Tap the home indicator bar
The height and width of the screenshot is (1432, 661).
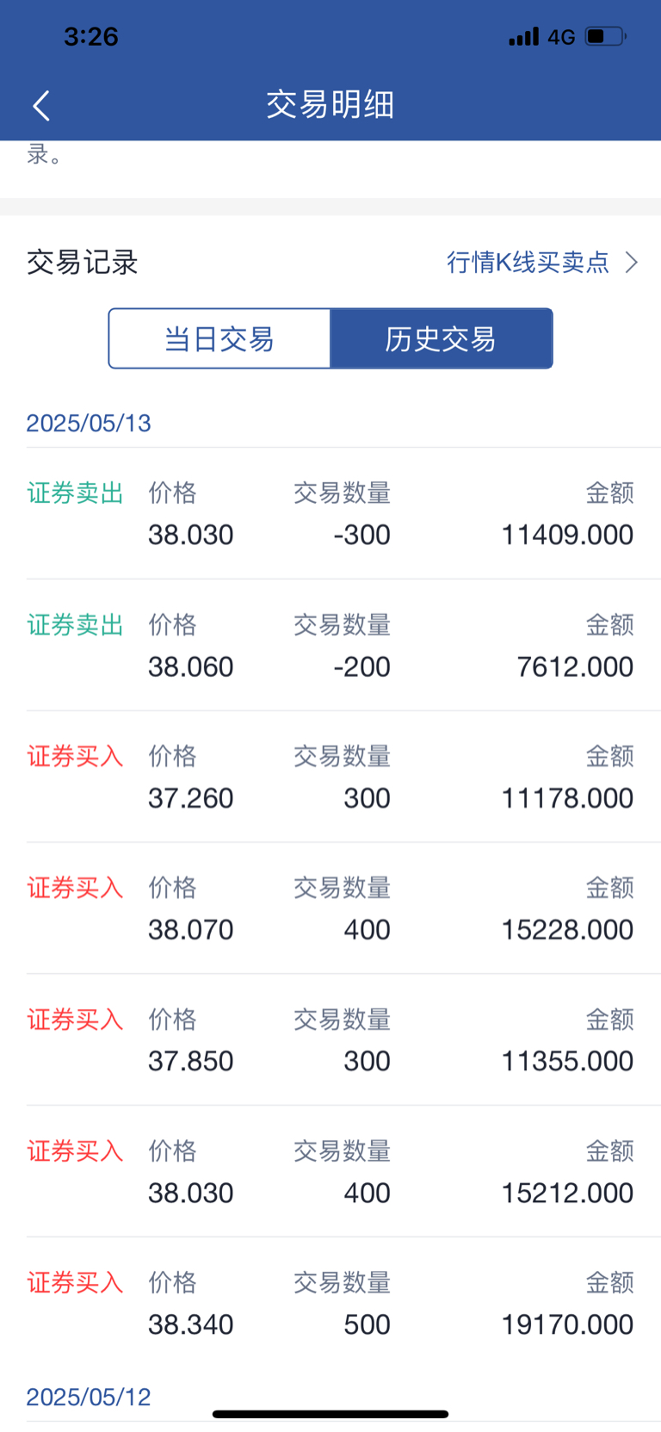point(330,1414)
